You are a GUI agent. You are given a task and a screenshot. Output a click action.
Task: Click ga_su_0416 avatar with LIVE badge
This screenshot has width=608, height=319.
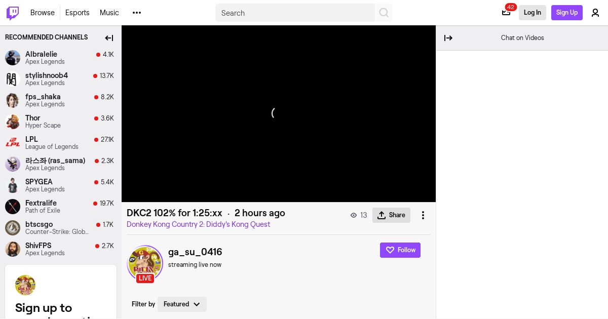click(x=145, y=263)
